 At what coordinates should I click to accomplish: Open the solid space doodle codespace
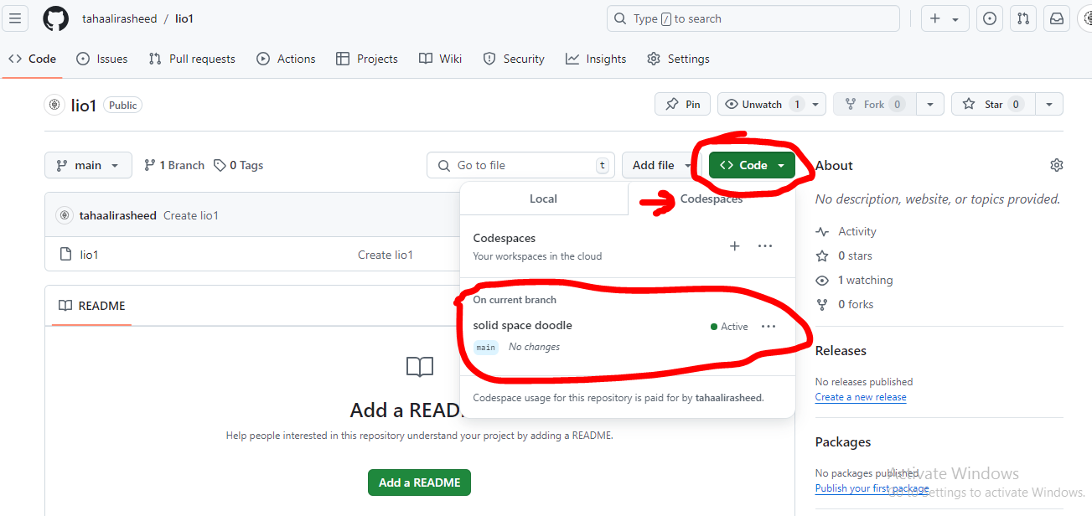[522, 325]
